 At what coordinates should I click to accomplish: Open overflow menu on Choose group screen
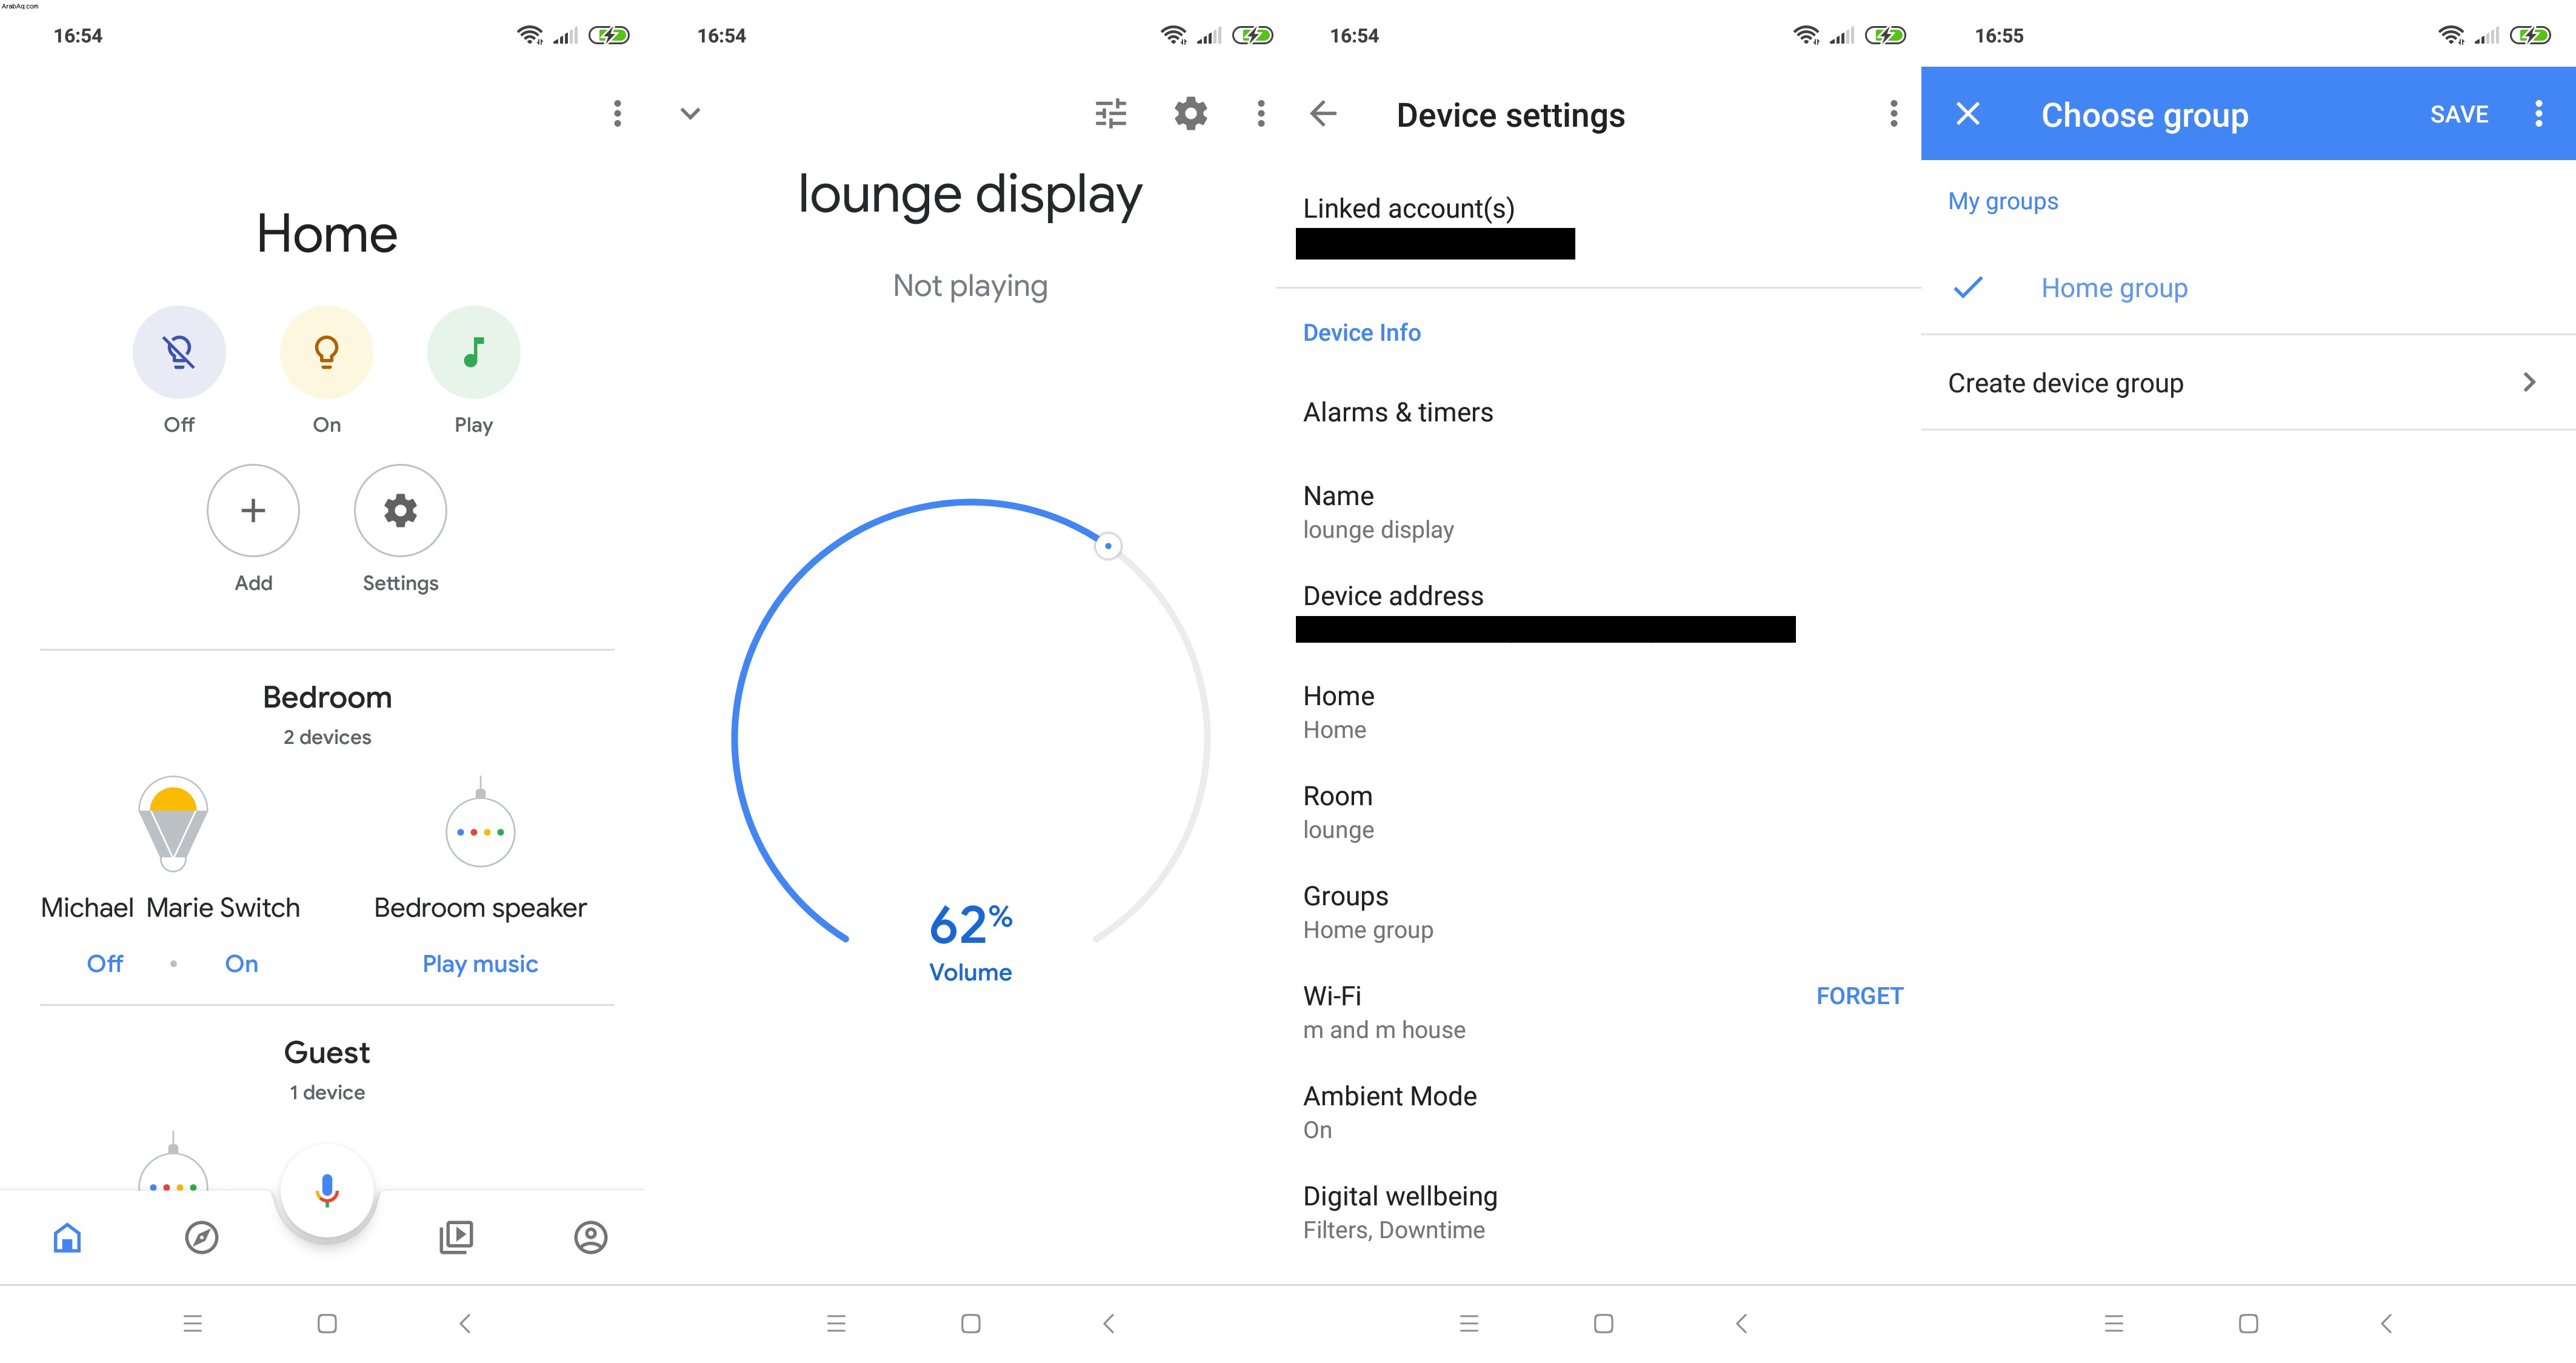(x=2539, y=114)
